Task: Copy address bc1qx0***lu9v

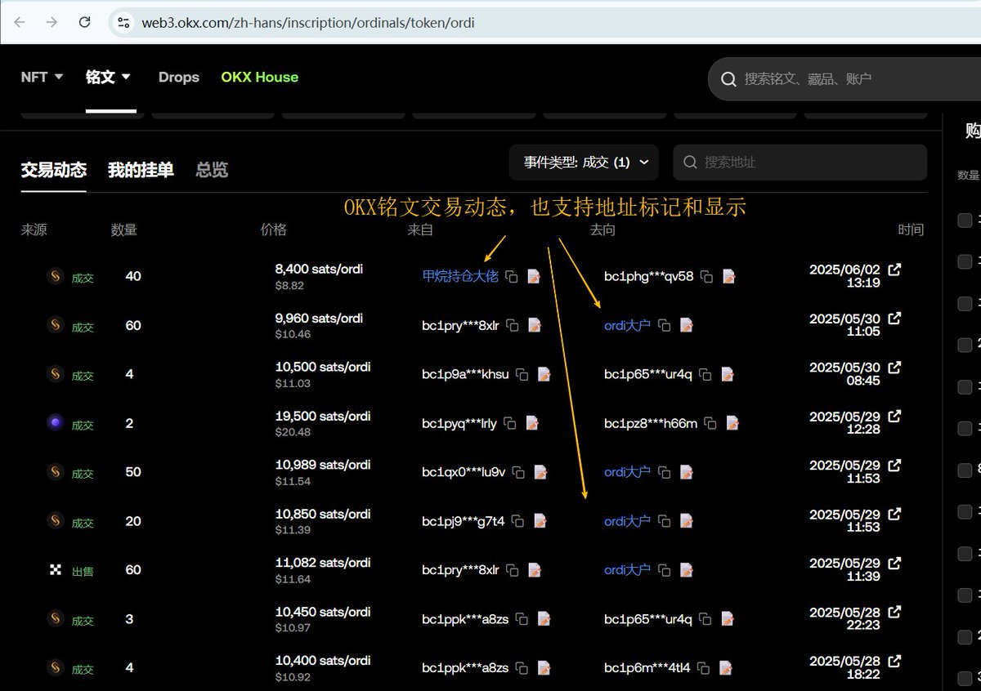Action: point(518,473)
